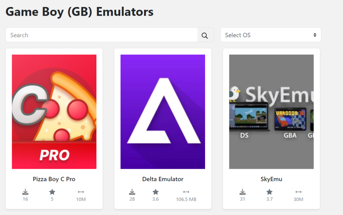The image size is (343, 215).
Task: Click the download icon under Delta Emulator
Action: [x=132, y=192]
